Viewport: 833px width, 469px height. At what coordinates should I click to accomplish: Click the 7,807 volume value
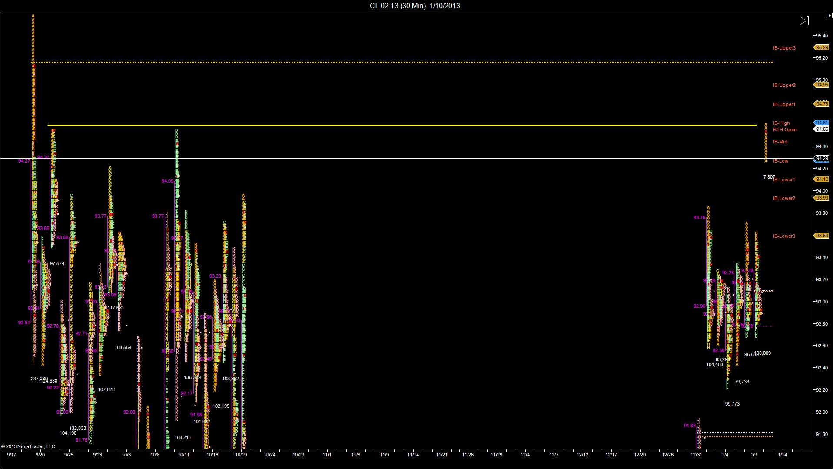point(769,177)
